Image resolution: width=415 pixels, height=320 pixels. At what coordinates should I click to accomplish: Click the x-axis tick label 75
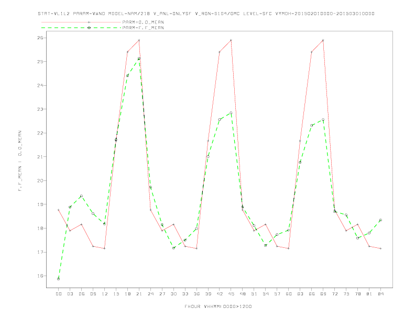click(346, 294)
